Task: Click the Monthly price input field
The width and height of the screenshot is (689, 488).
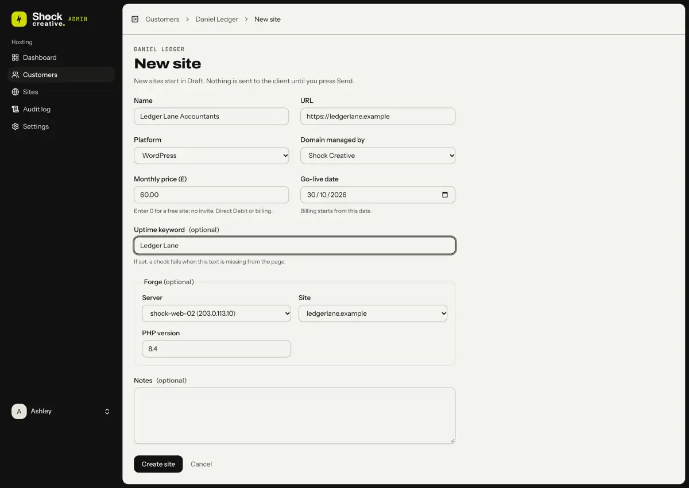Action: (211, 195)
